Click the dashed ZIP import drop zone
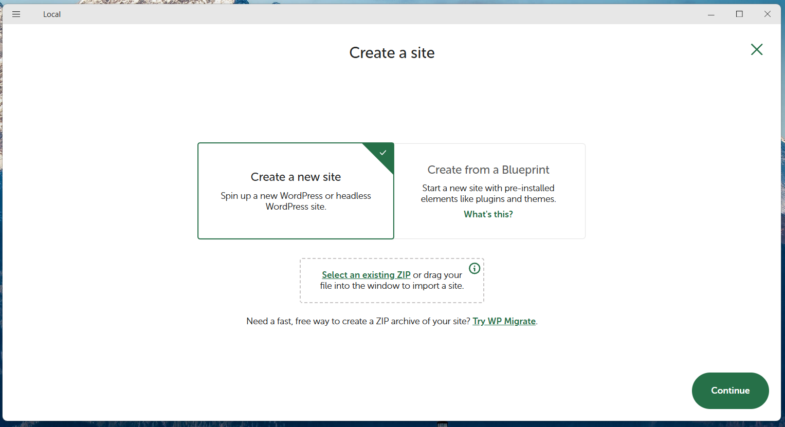The height and width of the screenshot is (427, 785). (392, 281)
